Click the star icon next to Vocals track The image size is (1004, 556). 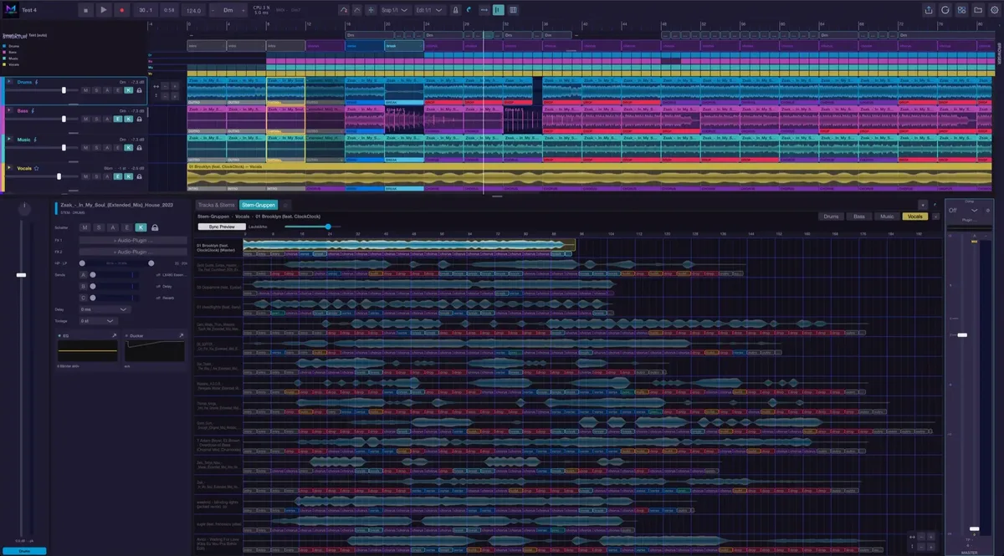[x=36, y=168]
